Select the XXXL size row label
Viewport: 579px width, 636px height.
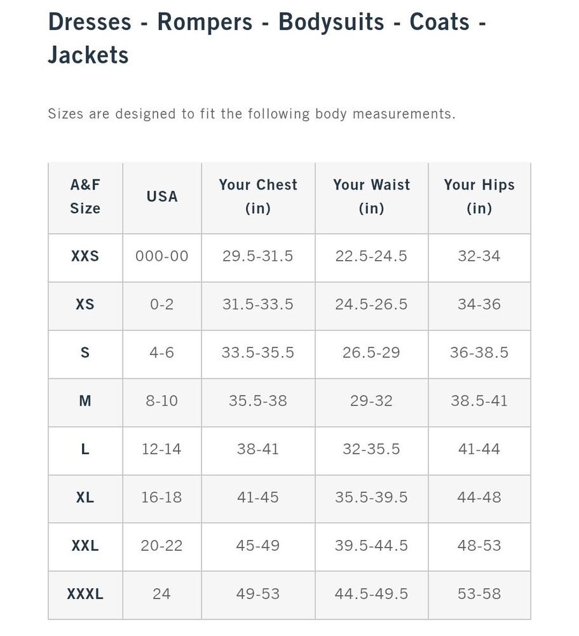[85, 594]
